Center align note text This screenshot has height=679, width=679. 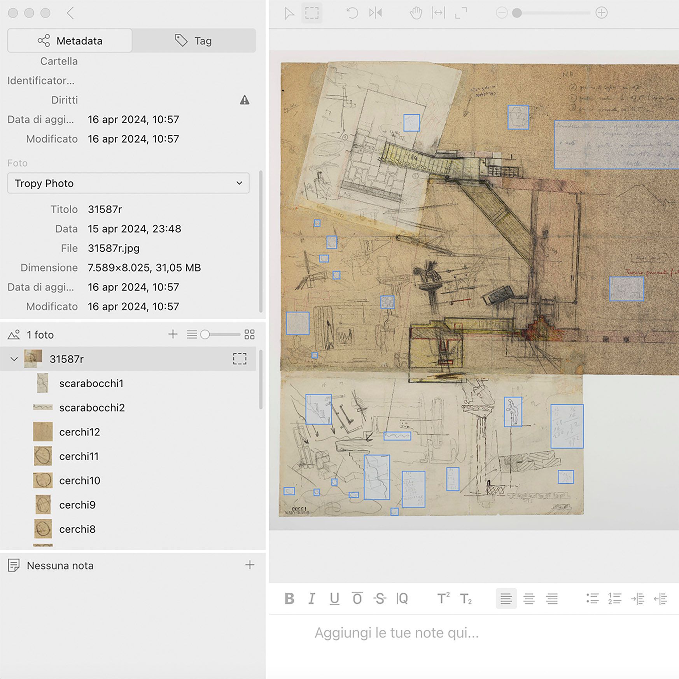click(529, 599)
